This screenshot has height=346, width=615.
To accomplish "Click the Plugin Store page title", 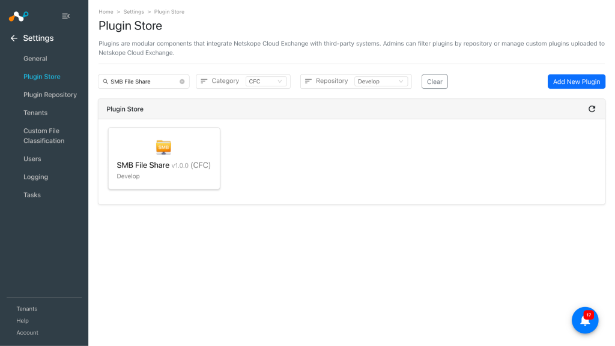I will 130,26.
